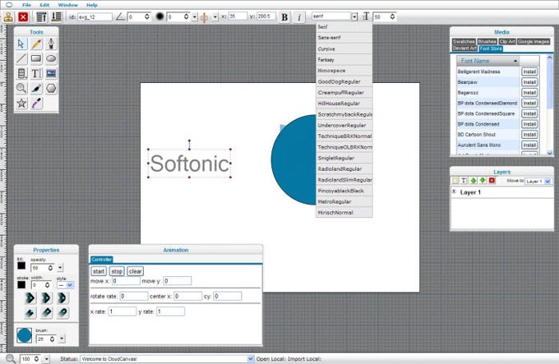Switch to the Clip Art tab

pos(507,42)
